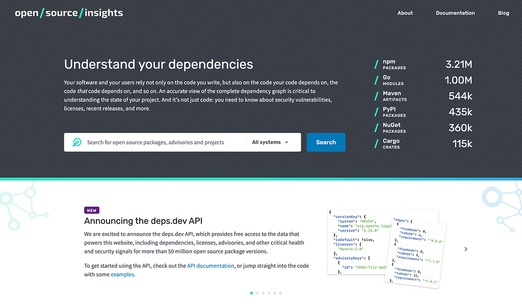Select the fifth carousel dot

pos(275,293)
